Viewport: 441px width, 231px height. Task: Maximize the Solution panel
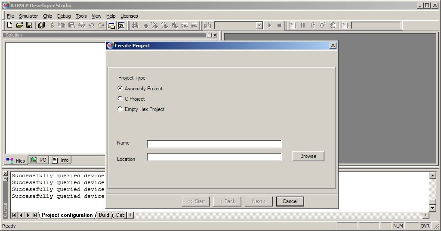[209, 35]
